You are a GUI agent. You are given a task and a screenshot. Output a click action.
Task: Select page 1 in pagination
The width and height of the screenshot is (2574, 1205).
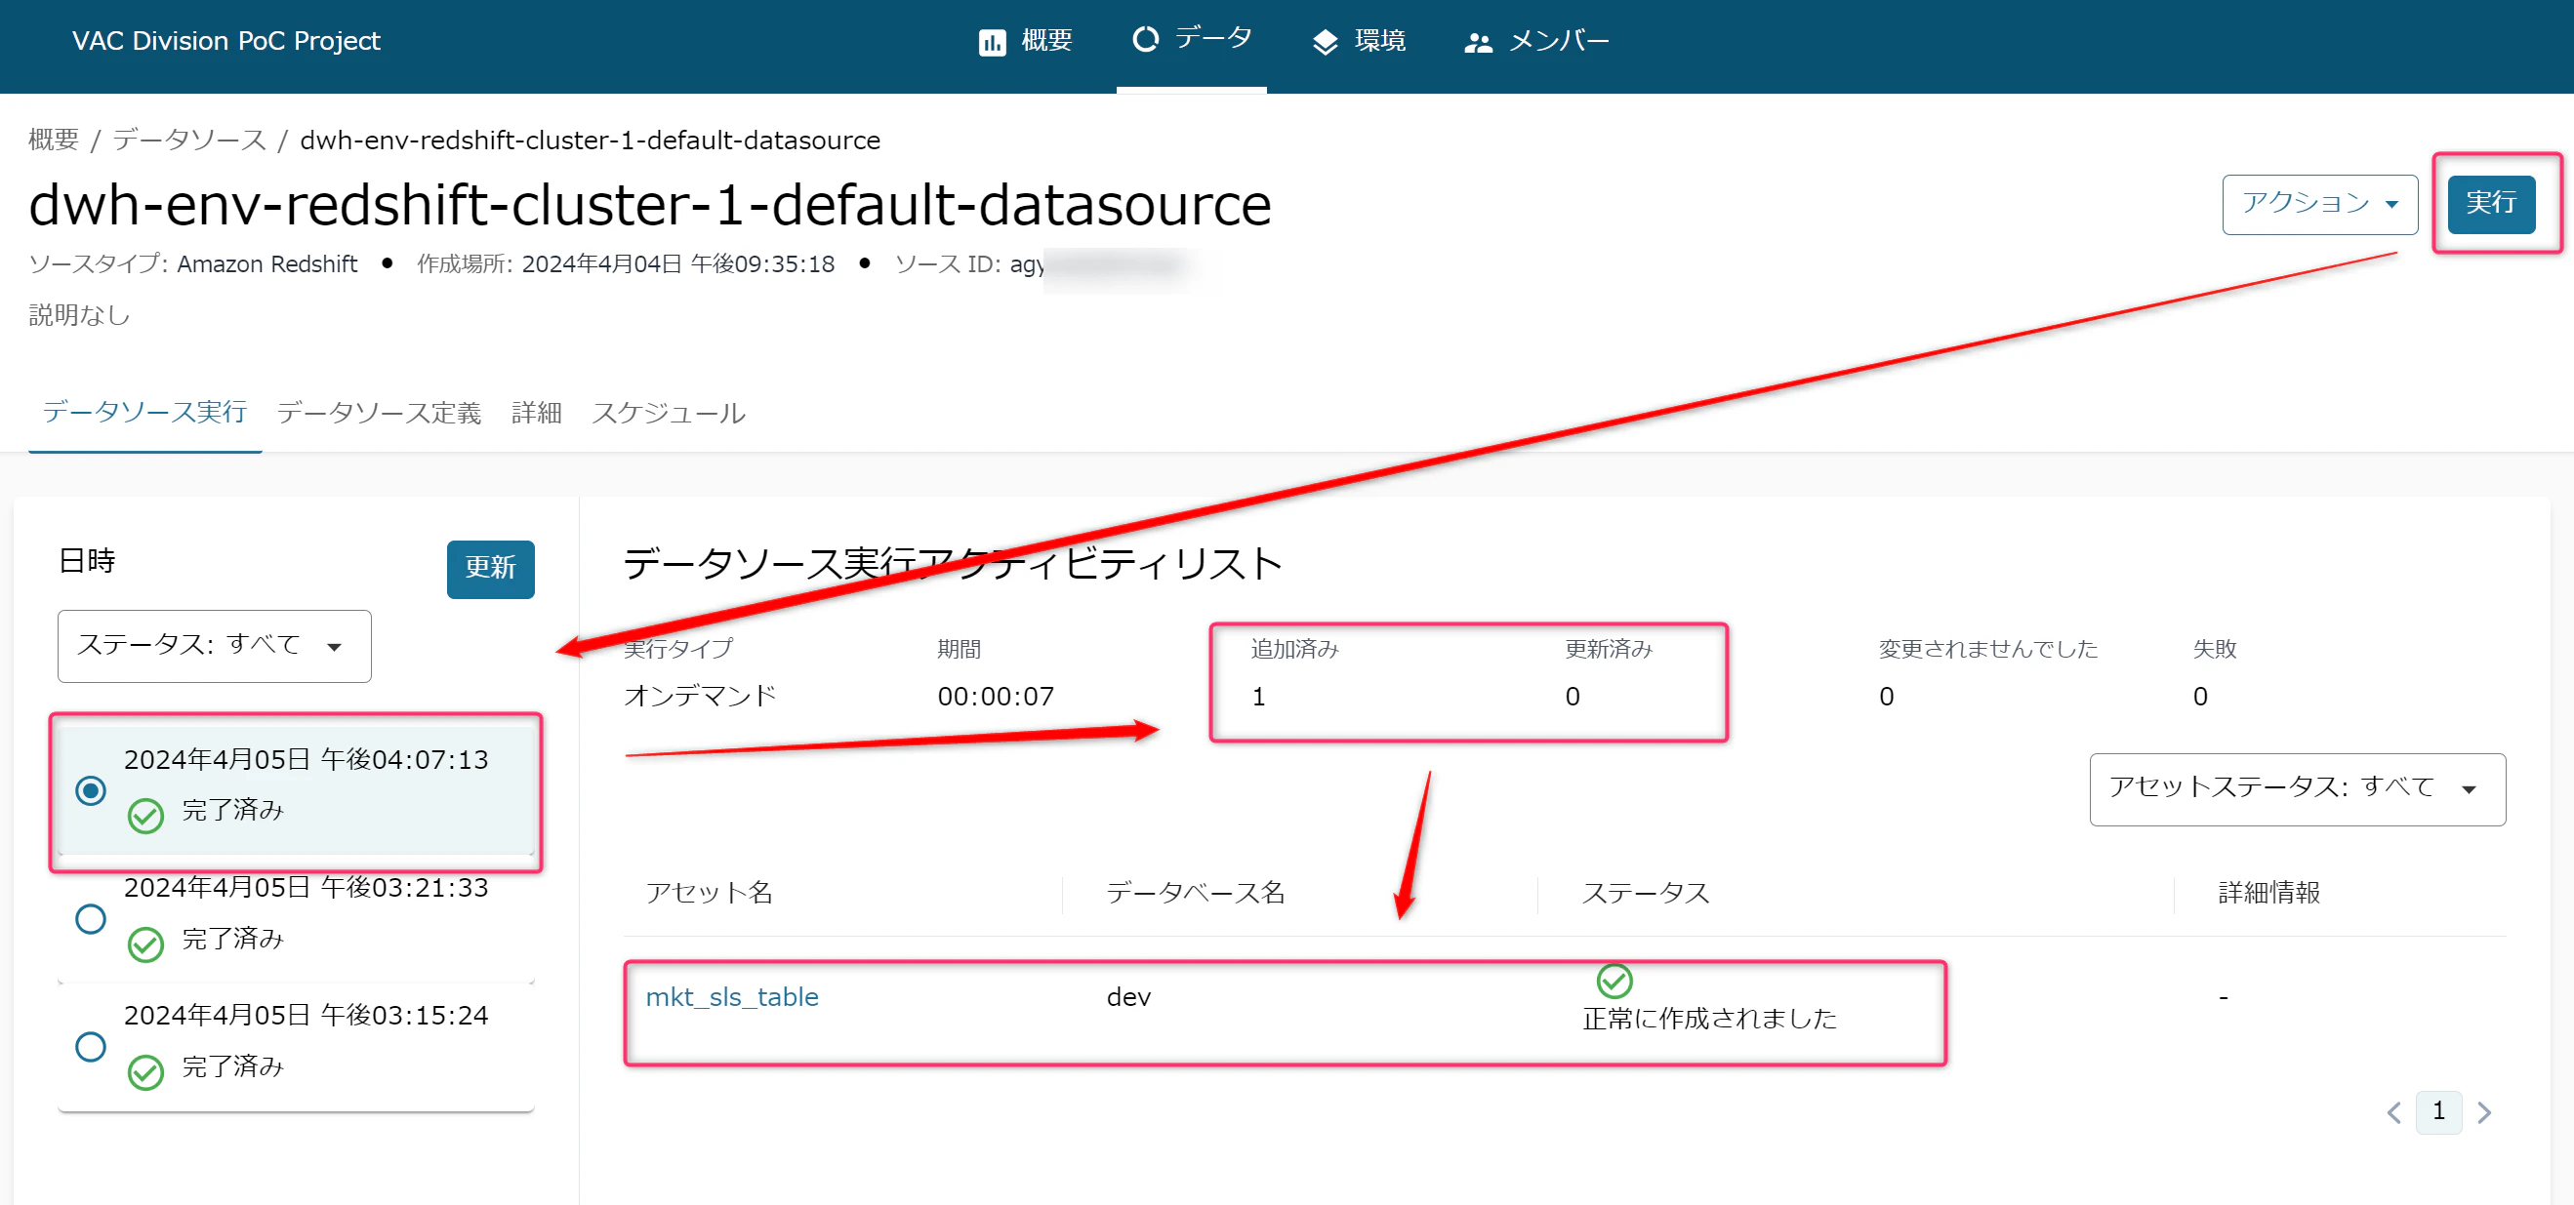(x=2439, y=1111)
